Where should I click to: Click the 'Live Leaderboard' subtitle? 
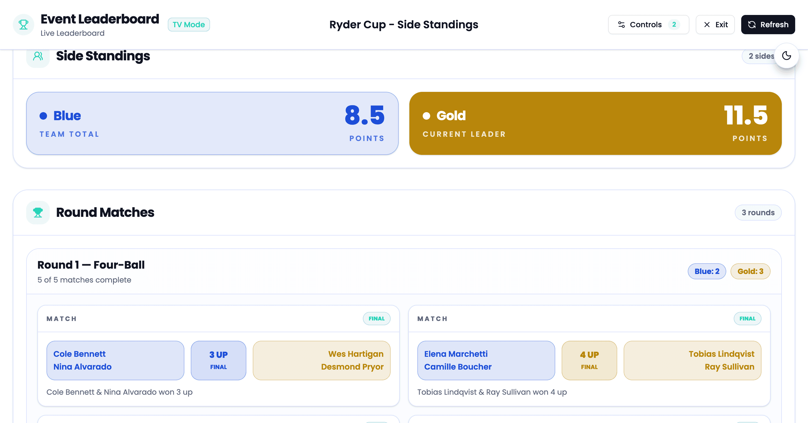pos(72,33)
